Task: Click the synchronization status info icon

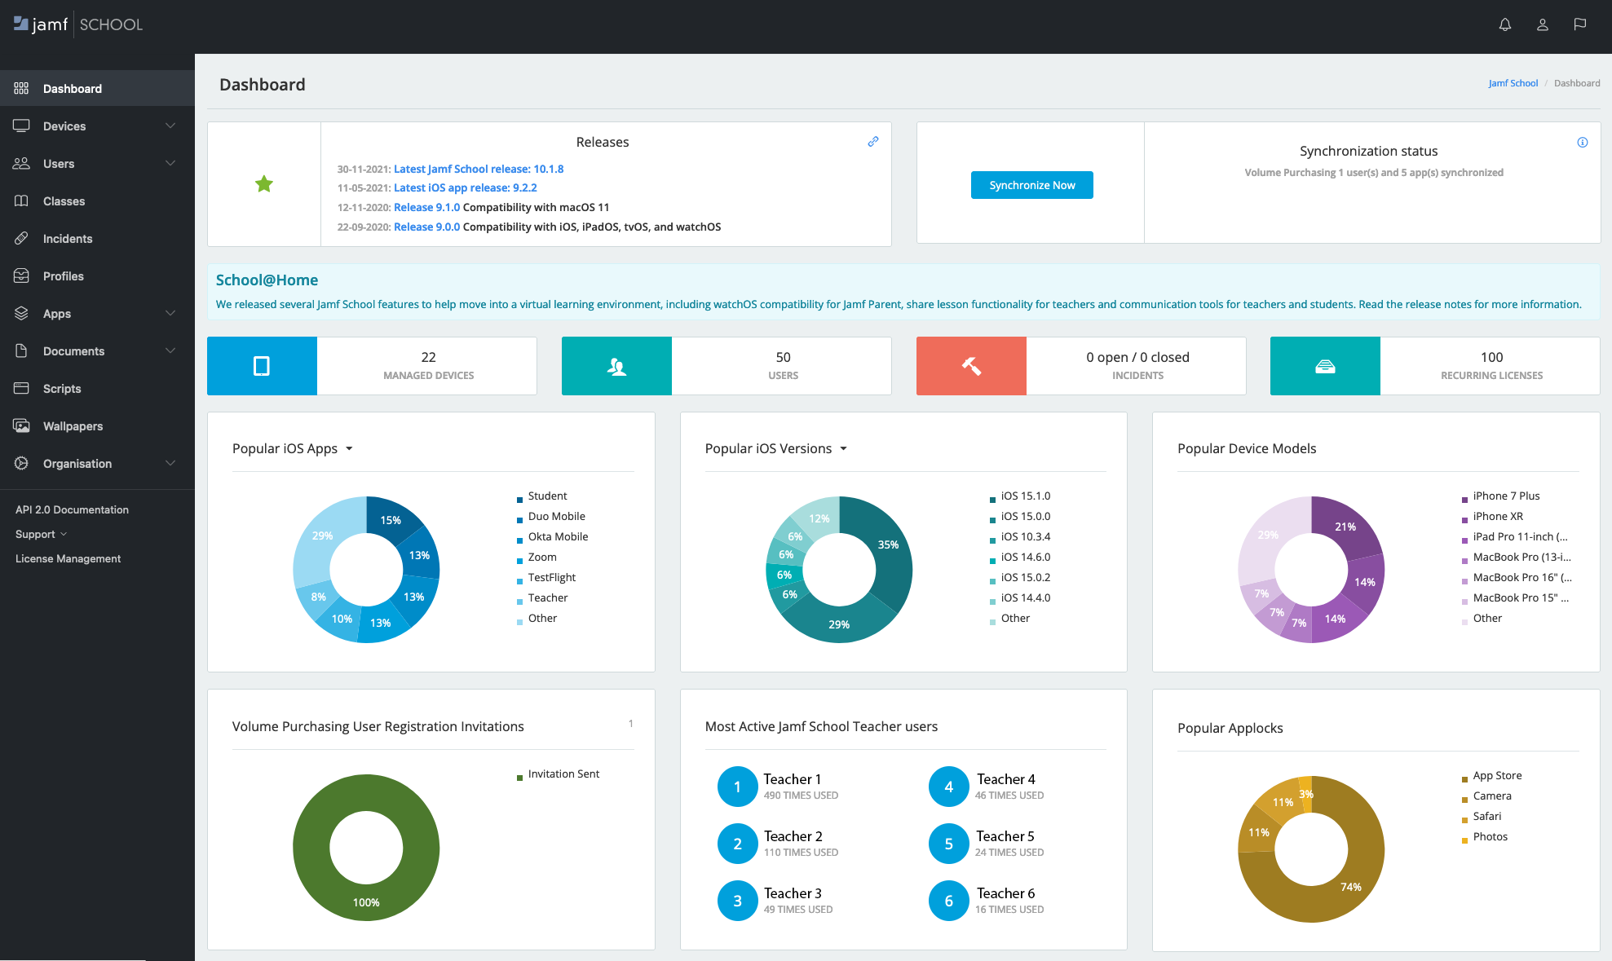Action: click(x=1582, y=142)
